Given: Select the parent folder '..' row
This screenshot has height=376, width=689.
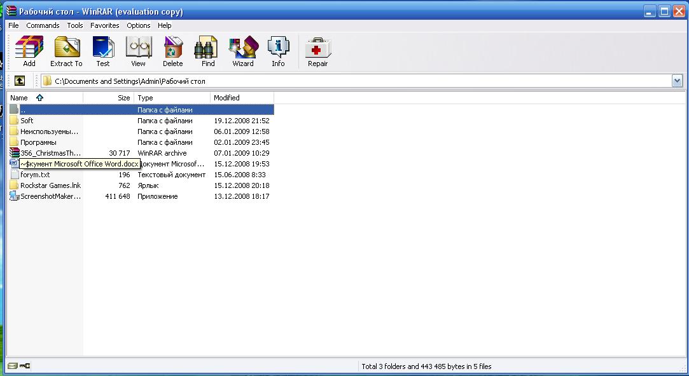Looking at the screenshot, I should click(x=141, y=110).
